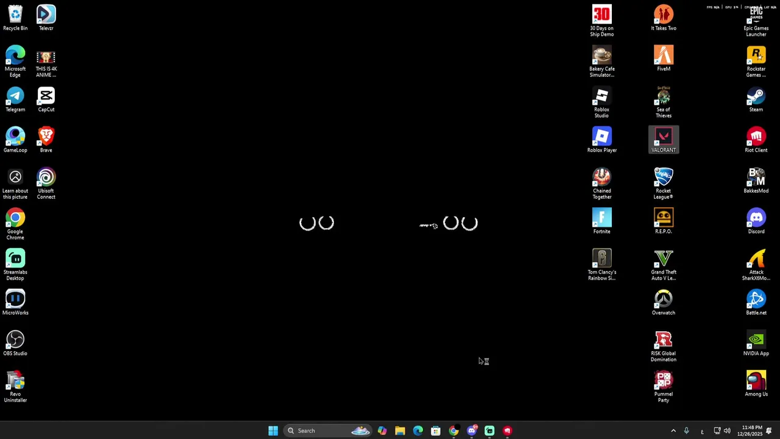Viewport: 780px width, 439px height.
Task: Select the Televzr desktop shortcut
Action: [46, 18]
